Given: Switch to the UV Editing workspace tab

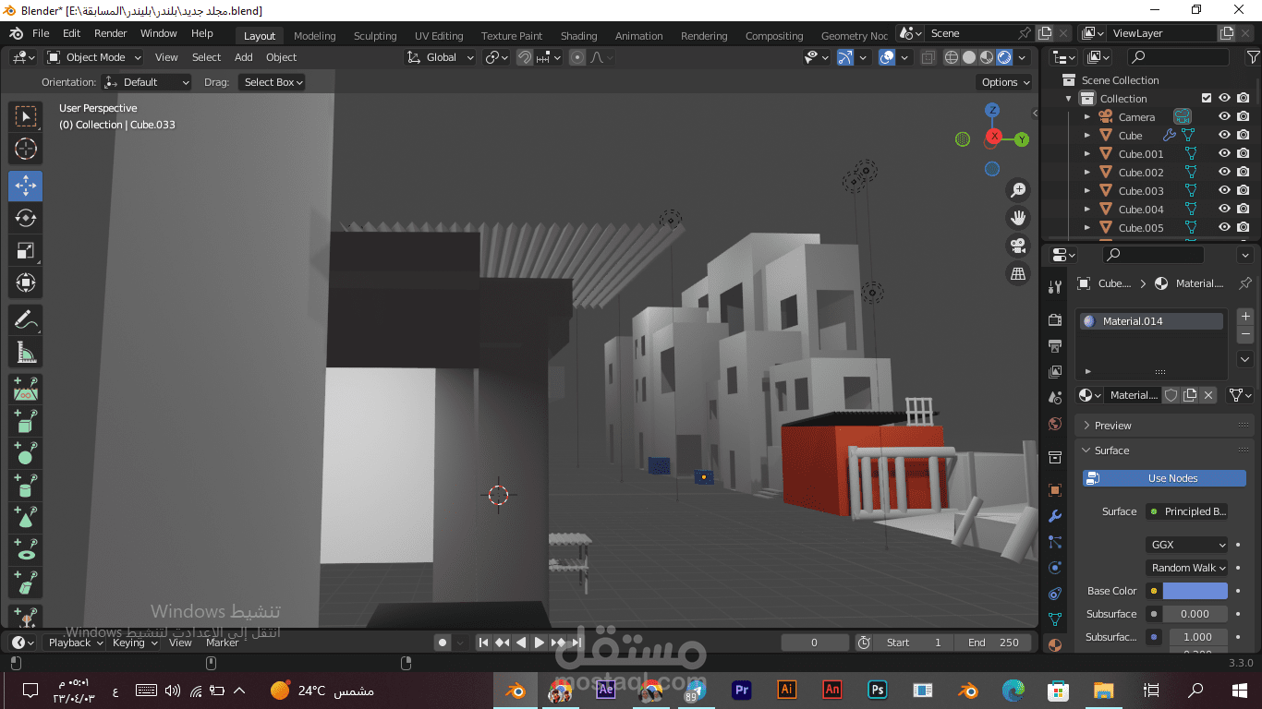Looking at the screenshot, I should coord(439,36).
